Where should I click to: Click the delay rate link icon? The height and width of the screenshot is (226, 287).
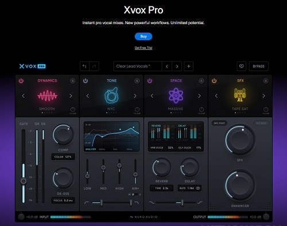pyautogui.click(x=198, y=188)
